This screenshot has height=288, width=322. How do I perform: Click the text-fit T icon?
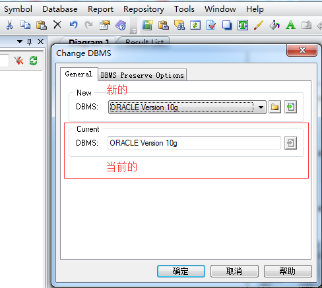(243, 25)
